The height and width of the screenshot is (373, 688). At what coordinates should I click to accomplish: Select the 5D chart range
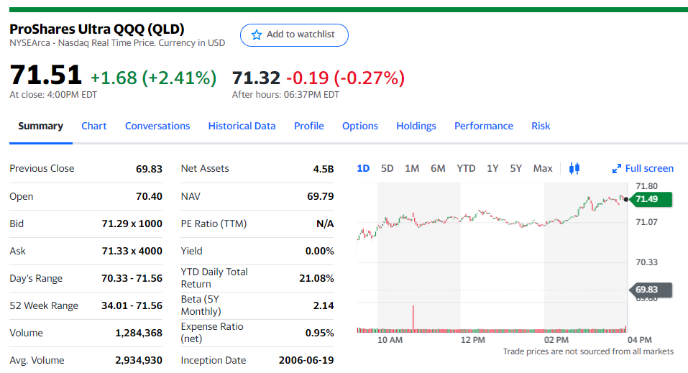387,168
